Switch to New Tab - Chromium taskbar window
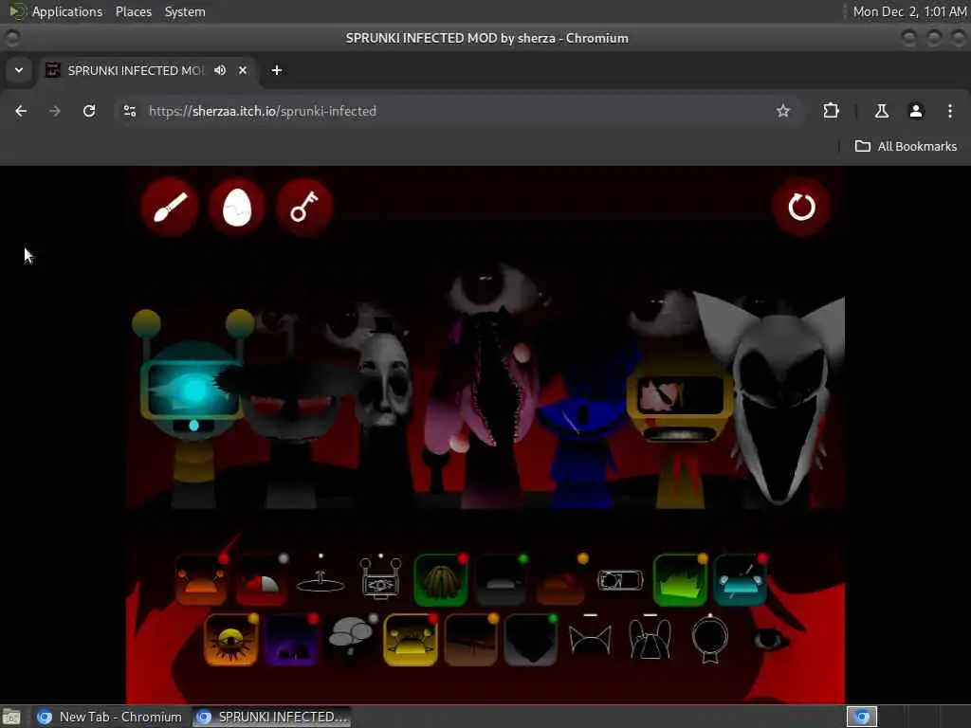The image size is (971, 728). [110, 717]
